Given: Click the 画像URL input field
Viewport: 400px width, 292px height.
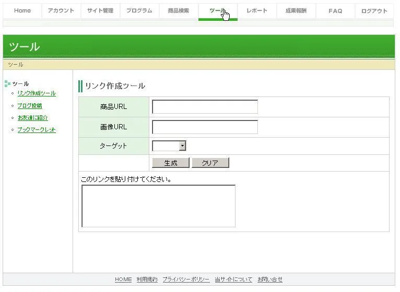Looking at the screenshot, I should pos(205,127).
